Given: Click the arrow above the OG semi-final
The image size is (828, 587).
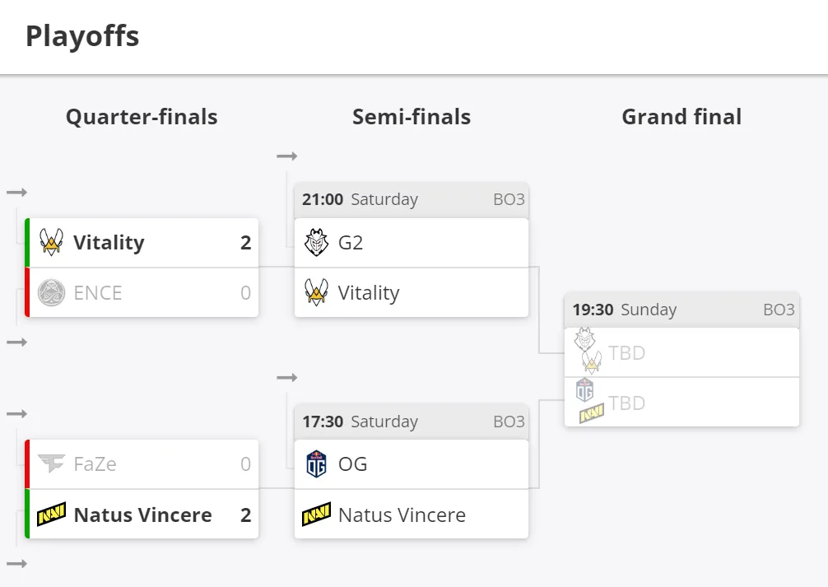Looking at the screenshot, I should point(286,377).
